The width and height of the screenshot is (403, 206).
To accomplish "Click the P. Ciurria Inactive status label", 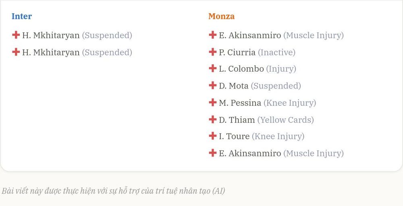I will pos(276,52).
